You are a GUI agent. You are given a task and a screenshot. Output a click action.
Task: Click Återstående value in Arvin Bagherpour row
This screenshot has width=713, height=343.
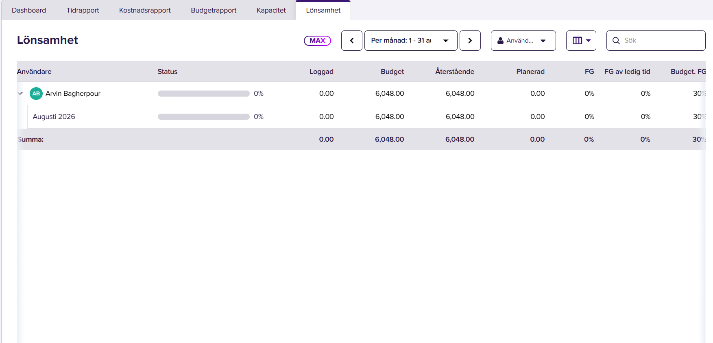click(x=460, y=93)
